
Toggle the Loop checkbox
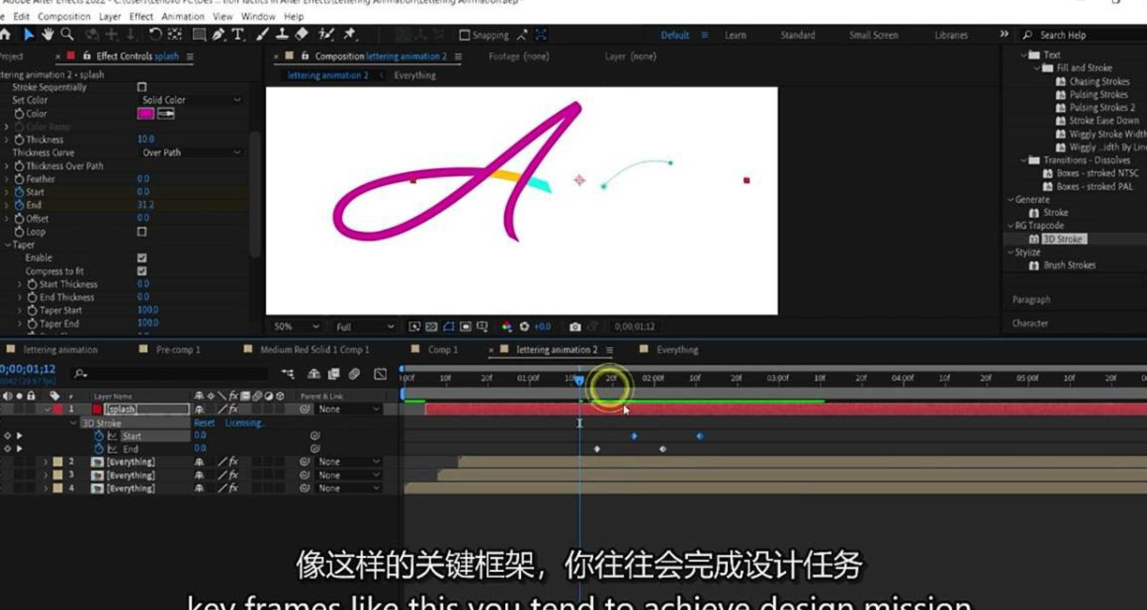coord(142,232)
